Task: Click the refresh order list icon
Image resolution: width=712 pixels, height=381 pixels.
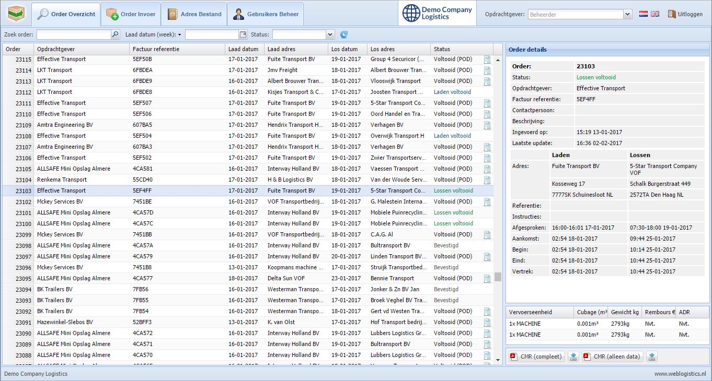Action: (343, 34)
